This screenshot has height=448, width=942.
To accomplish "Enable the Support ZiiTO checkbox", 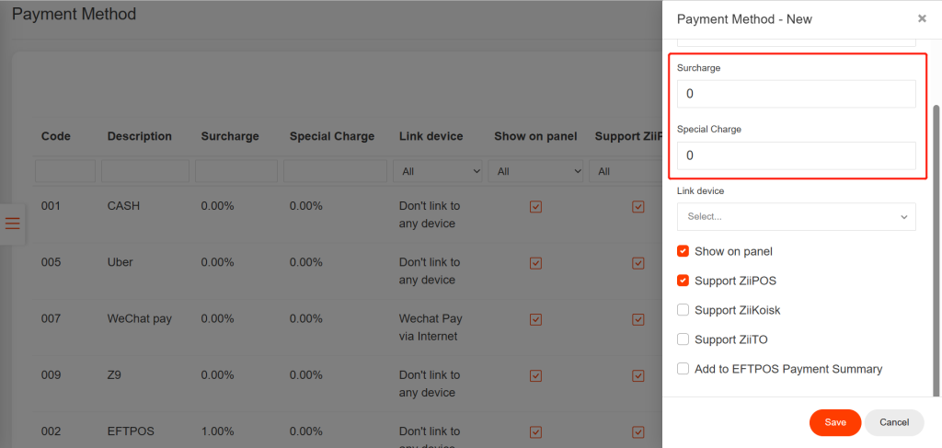I will click(x=683, y=339).
